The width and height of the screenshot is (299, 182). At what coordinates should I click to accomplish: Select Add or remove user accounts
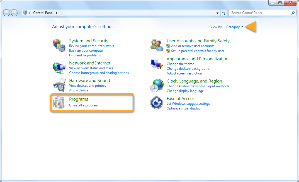(193, 46)
